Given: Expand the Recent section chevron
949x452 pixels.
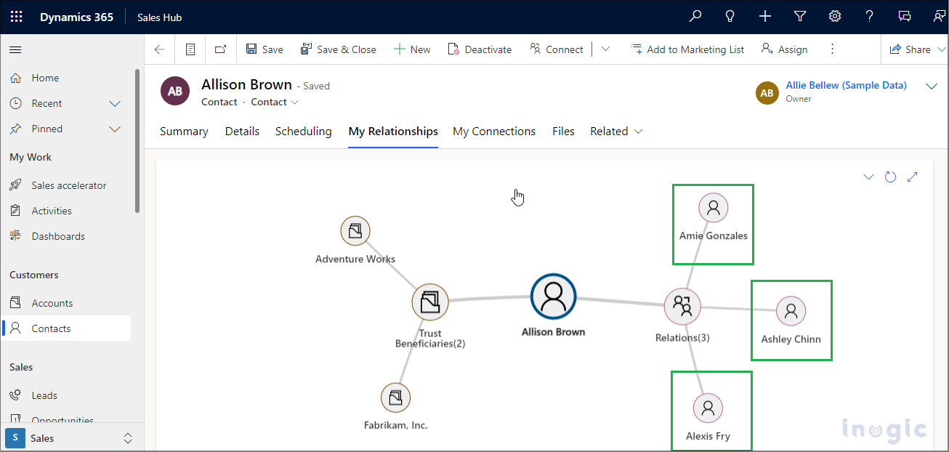Looking at the screenshot, I should 115,103.
